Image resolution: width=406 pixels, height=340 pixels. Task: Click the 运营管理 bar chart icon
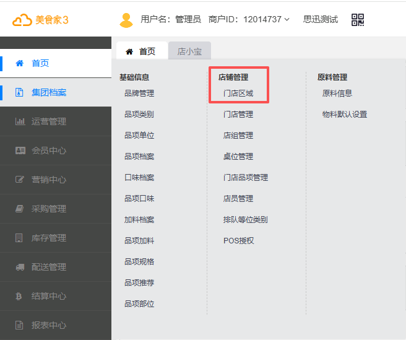click(19, 121)
